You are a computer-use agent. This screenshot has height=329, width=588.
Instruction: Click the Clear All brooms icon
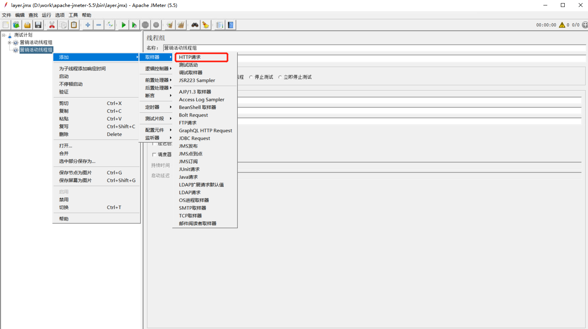pyautogui.click(x=181, y=25)
